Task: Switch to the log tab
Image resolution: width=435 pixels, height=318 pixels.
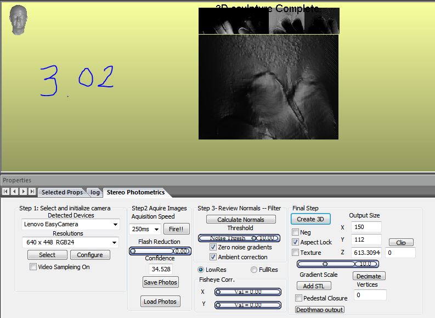Action: click(x=95, y=192)
